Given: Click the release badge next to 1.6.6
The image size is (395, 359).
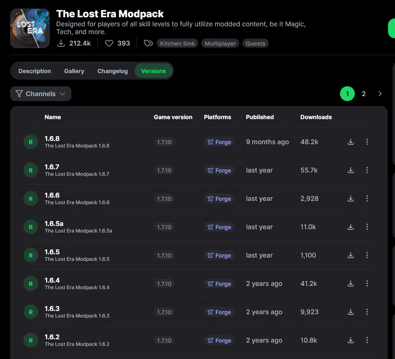Looking at the screenshot, I should pos(30,199).
